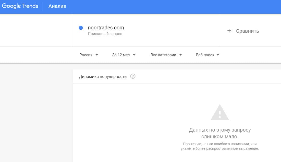Click the plus icon beside Сравнить
Screen dimensions: 281x162
(x=229, y=31)
